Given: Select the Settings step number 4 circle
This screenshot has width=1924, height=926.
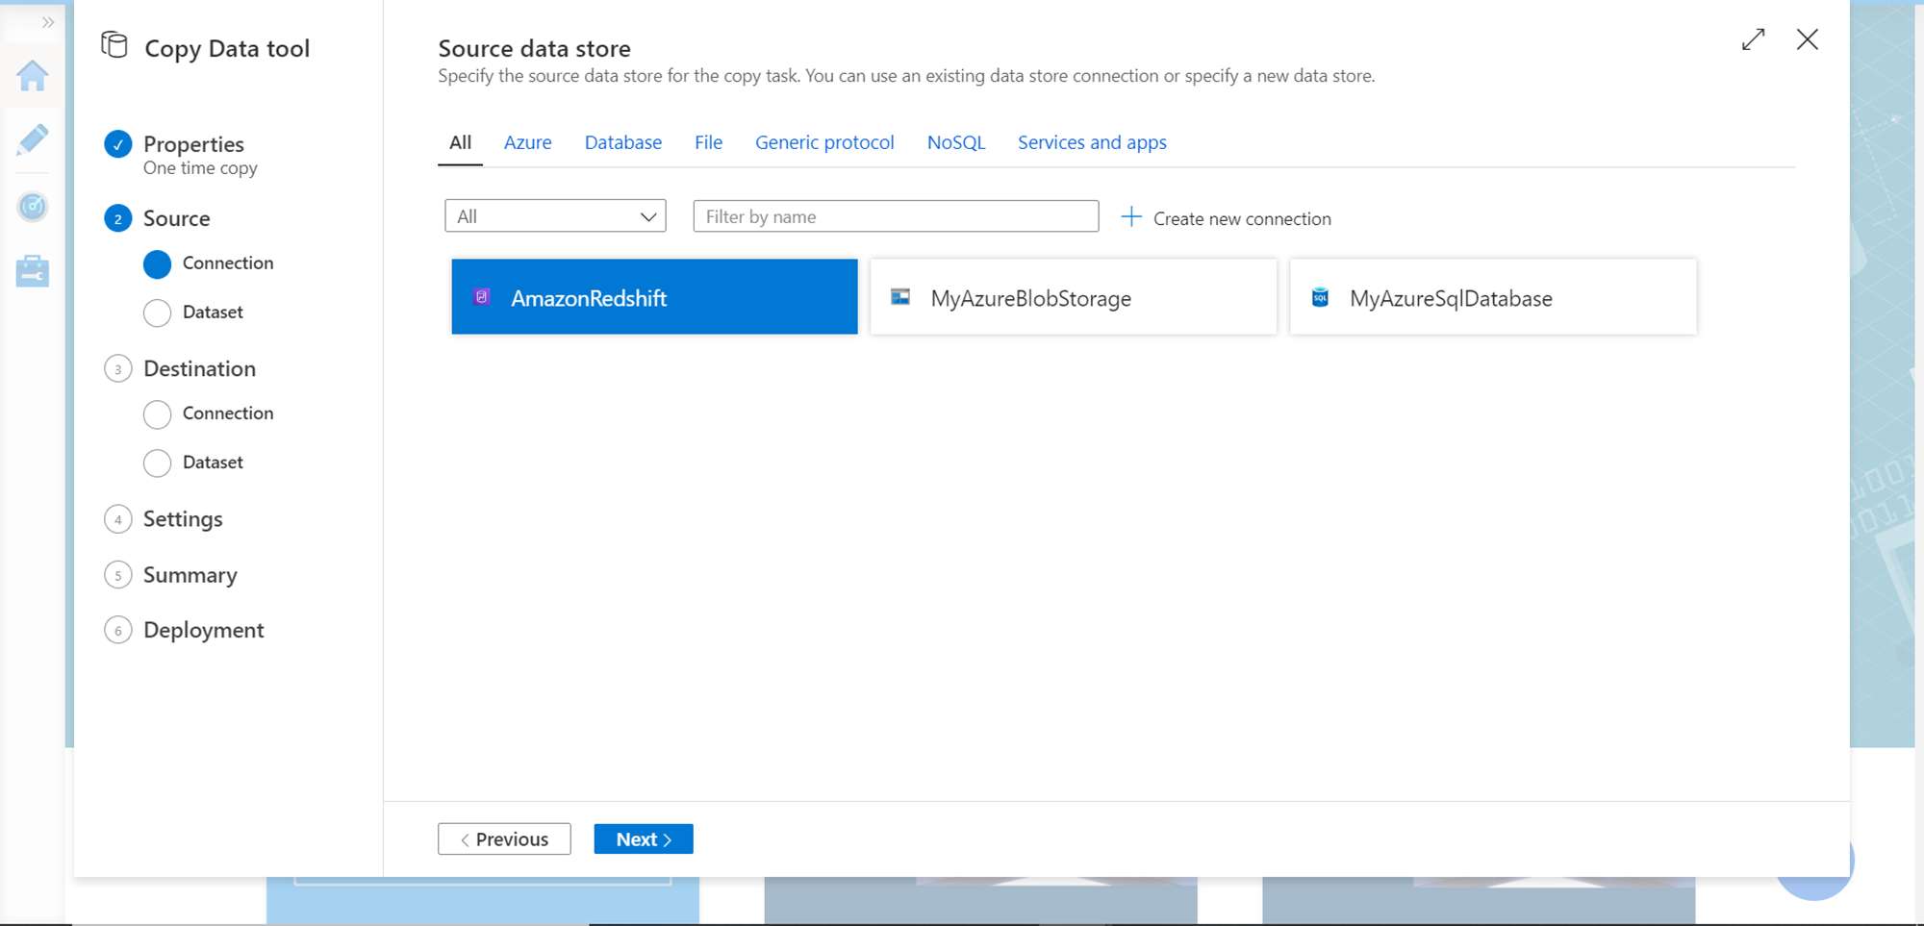Looking at the screenshot, I should tap(118, 519).
